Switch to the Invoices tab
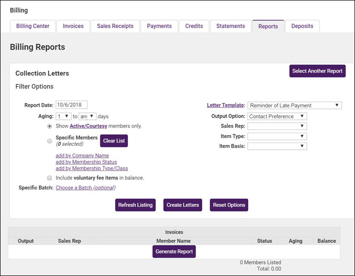Viewport: 355px width, 276px height. tap(73, 26)
